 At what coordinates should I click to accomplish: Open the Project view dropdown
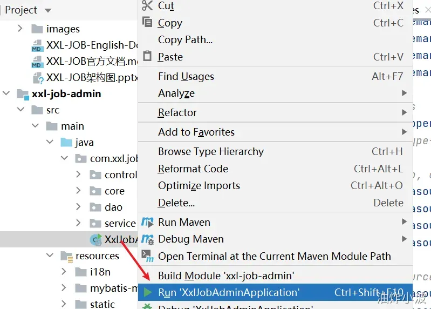point(48,10)
